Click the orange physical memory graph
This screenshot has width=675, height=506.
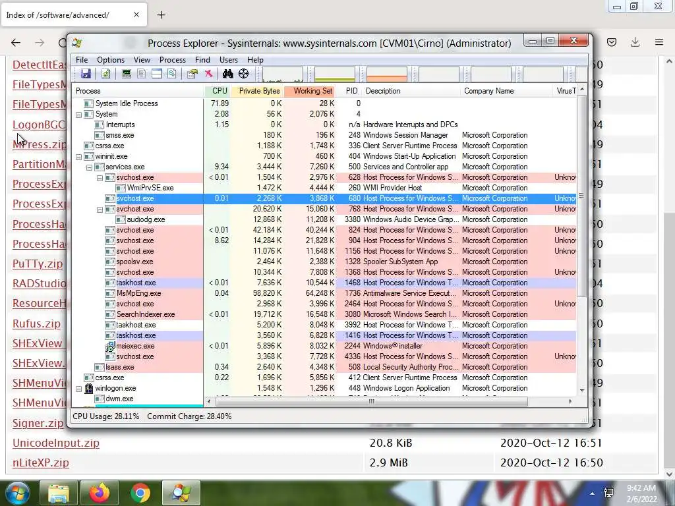386,74
